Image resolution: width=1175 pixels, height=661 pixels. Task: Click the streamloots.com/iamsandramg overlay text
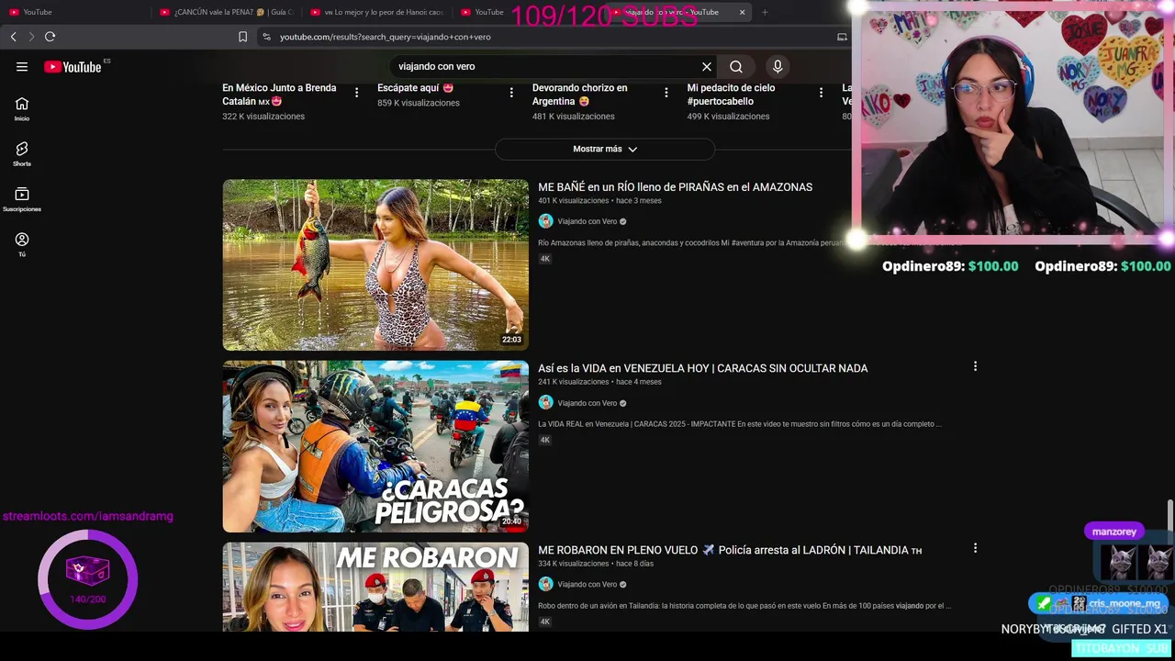tap(87, 516)
